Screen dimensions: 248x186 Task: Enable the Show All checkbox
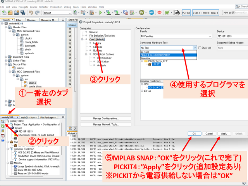(x=200, y=48)
